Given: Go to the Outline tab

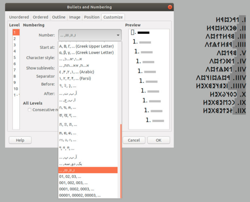Looking at the screenshot, I should pyautogui.click(x=59, y=17).
